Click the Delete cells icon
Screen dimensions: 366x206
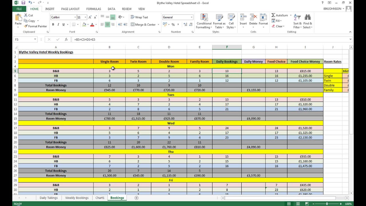(x=253, y=17)
